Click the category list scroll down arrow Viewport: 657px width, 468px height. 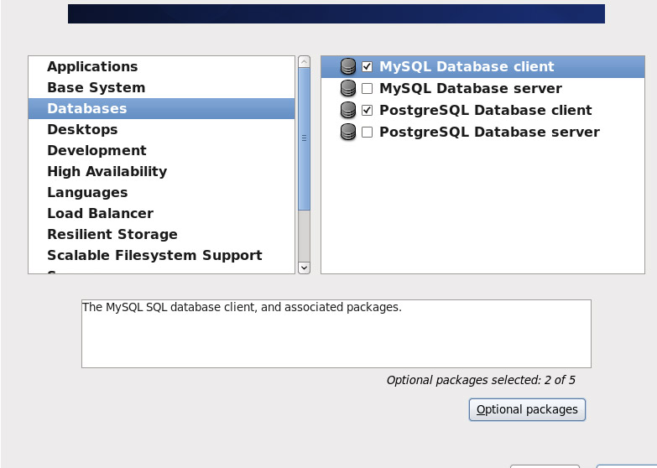[305, 268]
